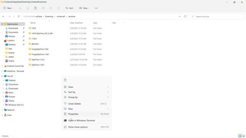Refresh the versions folder view
This screenshot has height=138, width=246.
[x=185, y=16]
